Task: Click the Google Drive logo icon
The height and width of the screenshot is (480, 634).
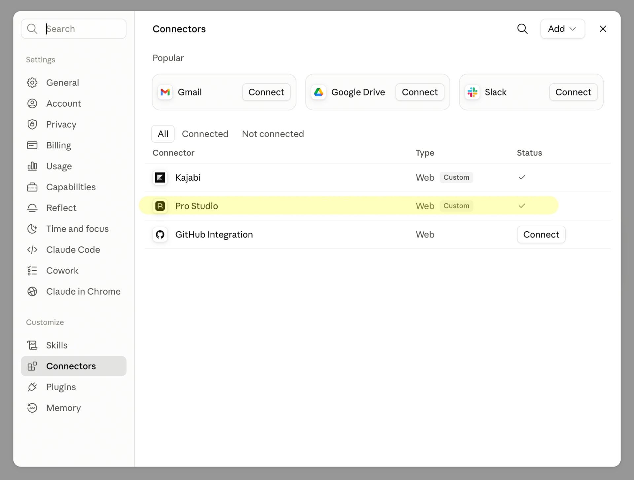Action: [319, 92]
